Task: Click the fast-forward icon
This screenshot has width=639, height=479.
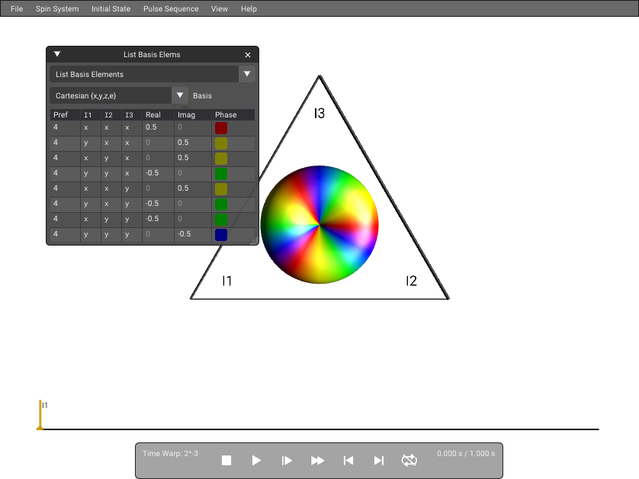Action: pos(317,460)
